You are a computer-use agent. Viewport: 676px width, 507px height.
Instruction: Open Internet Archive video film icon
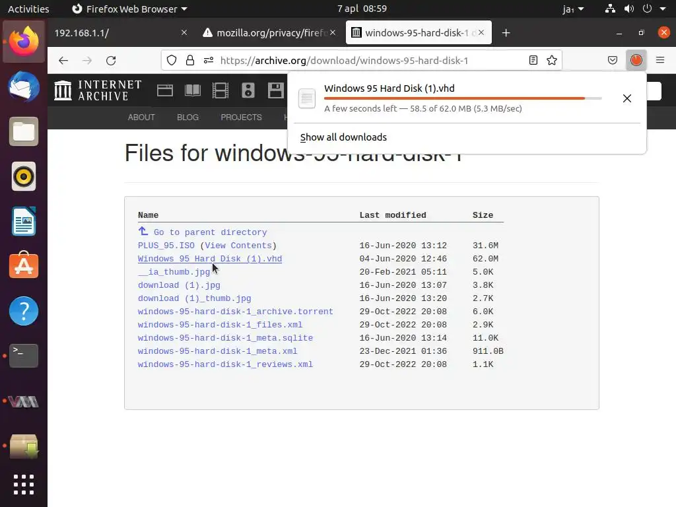click(x=220, y=90)
